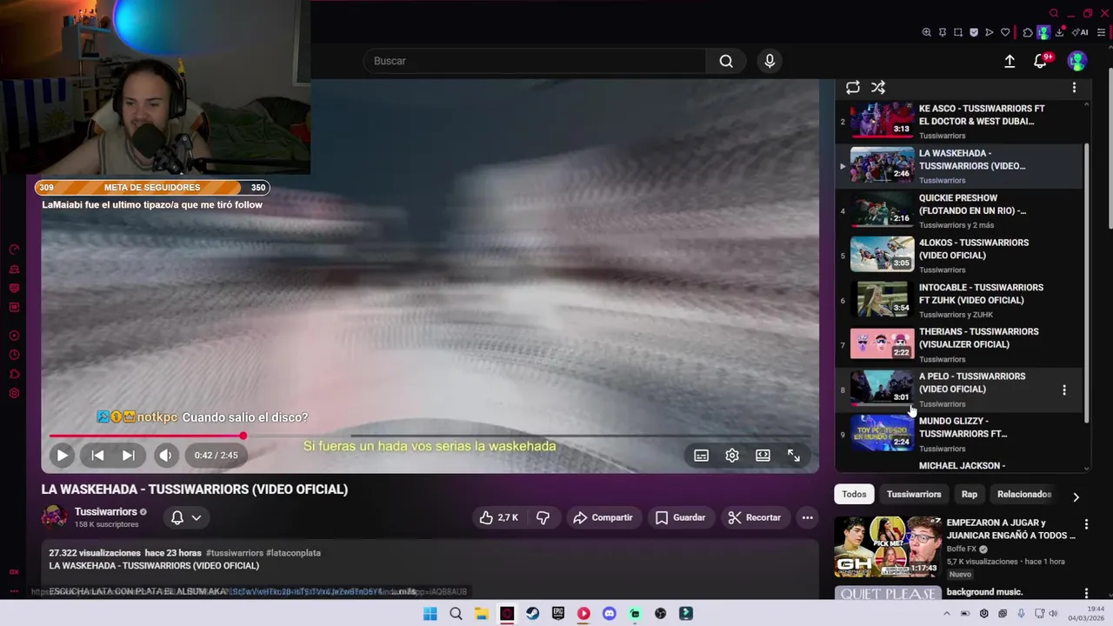1113x626 pixels.
Task: Select the Todos filter chip
Action: tap(854, 494)
